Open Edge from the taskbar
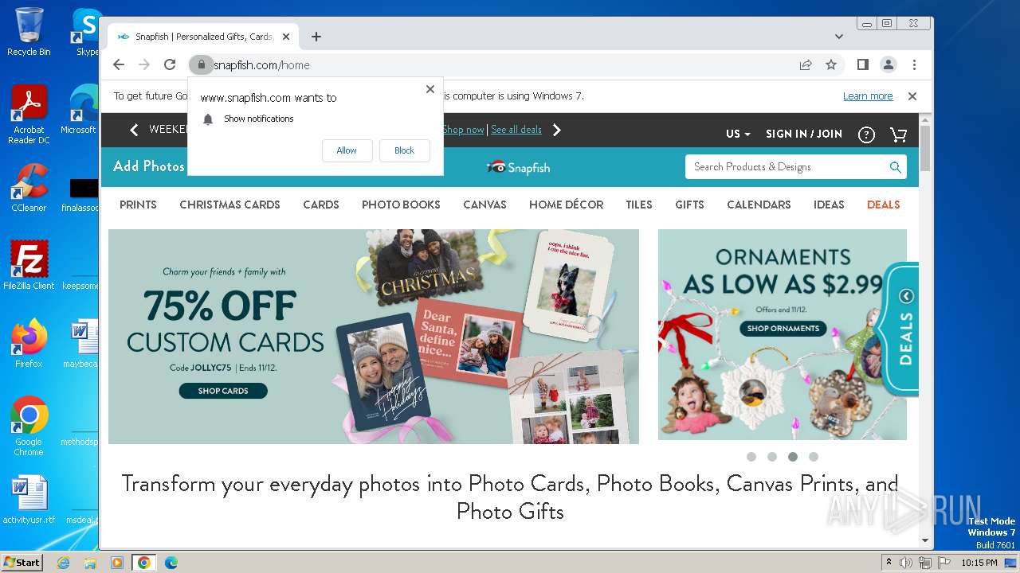This screenshot has height=573, width=1020. [x=171, y=563]
